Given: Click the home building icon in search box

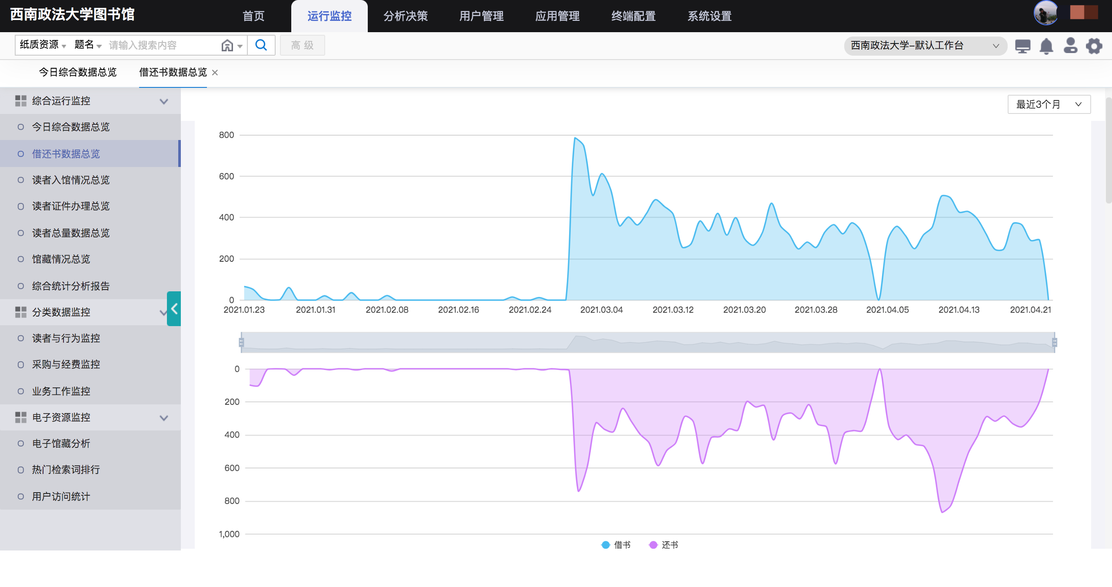Looking at the screenshot, I should [227, 45].
